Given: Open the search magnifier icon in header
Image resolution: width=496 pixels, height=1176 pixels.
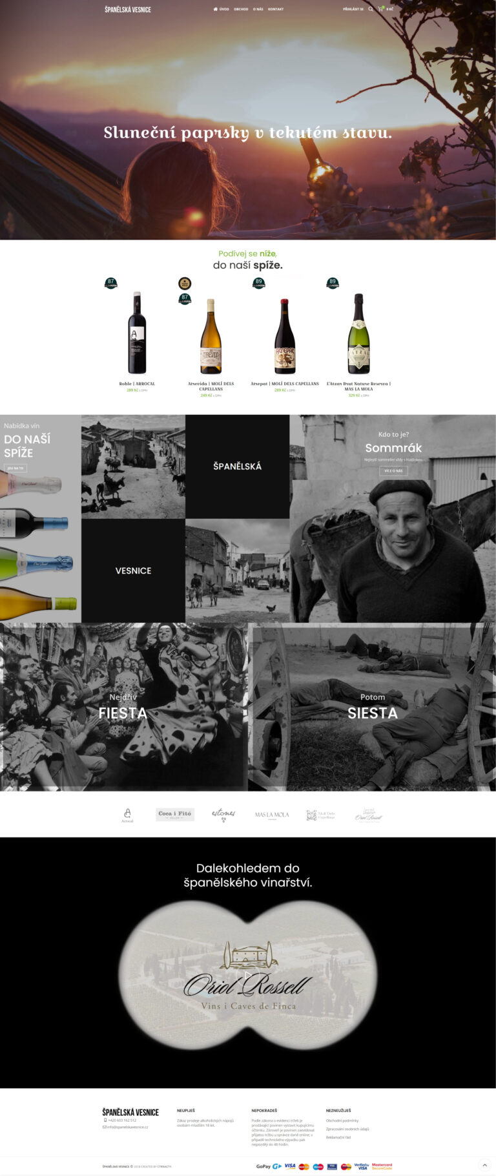Looking at the screenshot, I should click(371, 9).
